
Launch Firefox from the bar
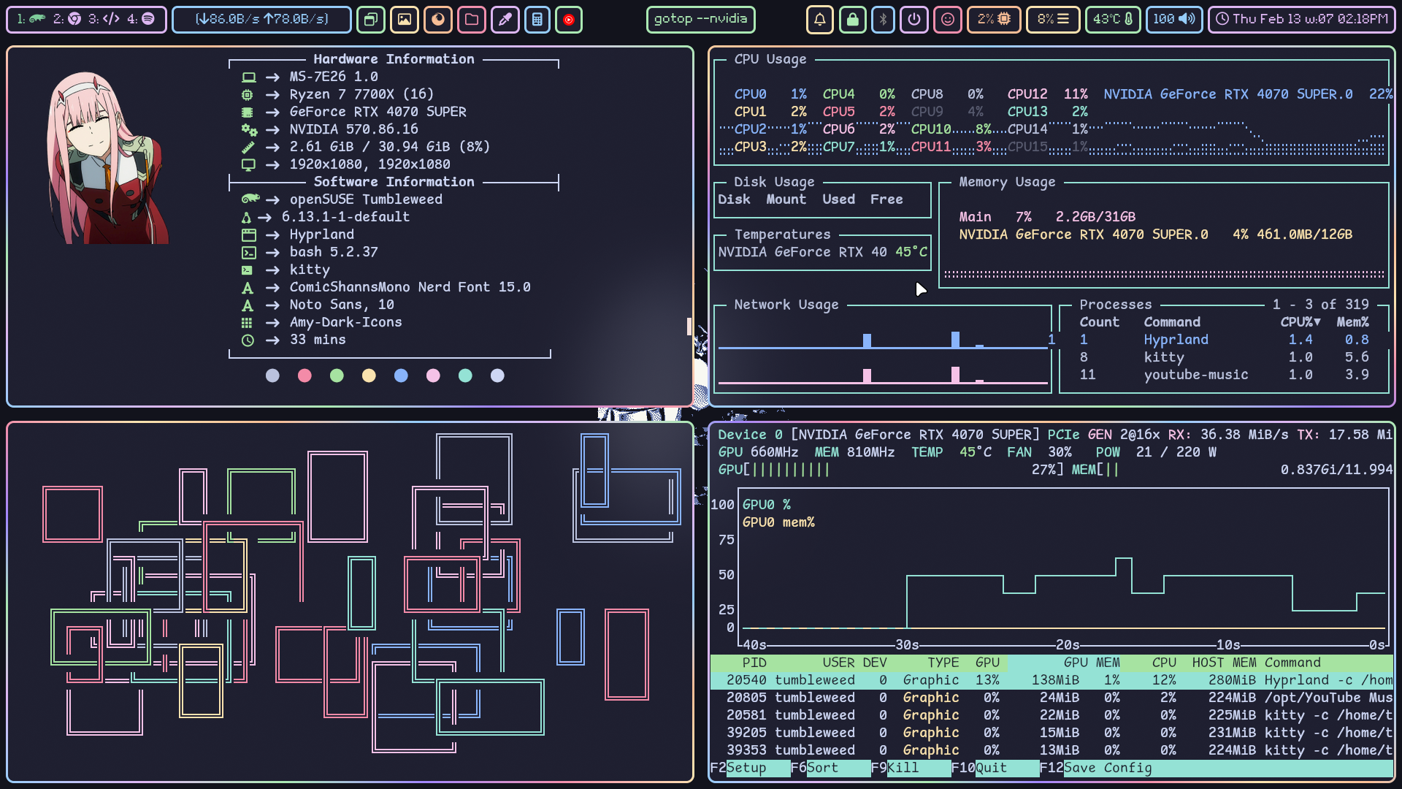pos(438,20)
